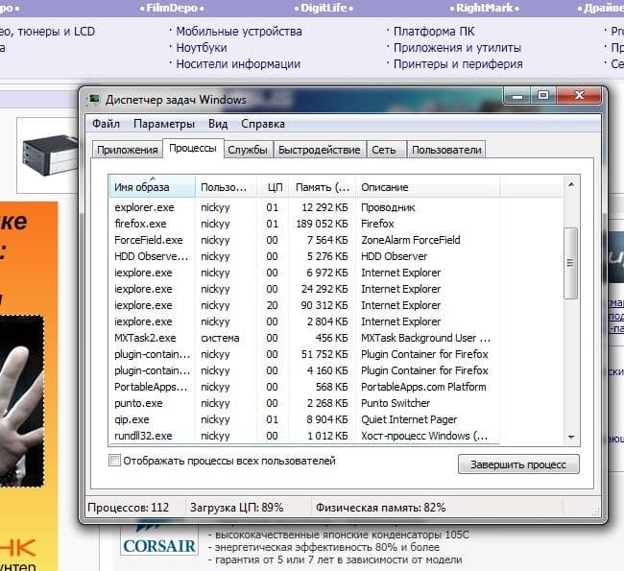
Task: Open RightMark link on the webpage
Action: pyautogui.click(x=484, y=8)
